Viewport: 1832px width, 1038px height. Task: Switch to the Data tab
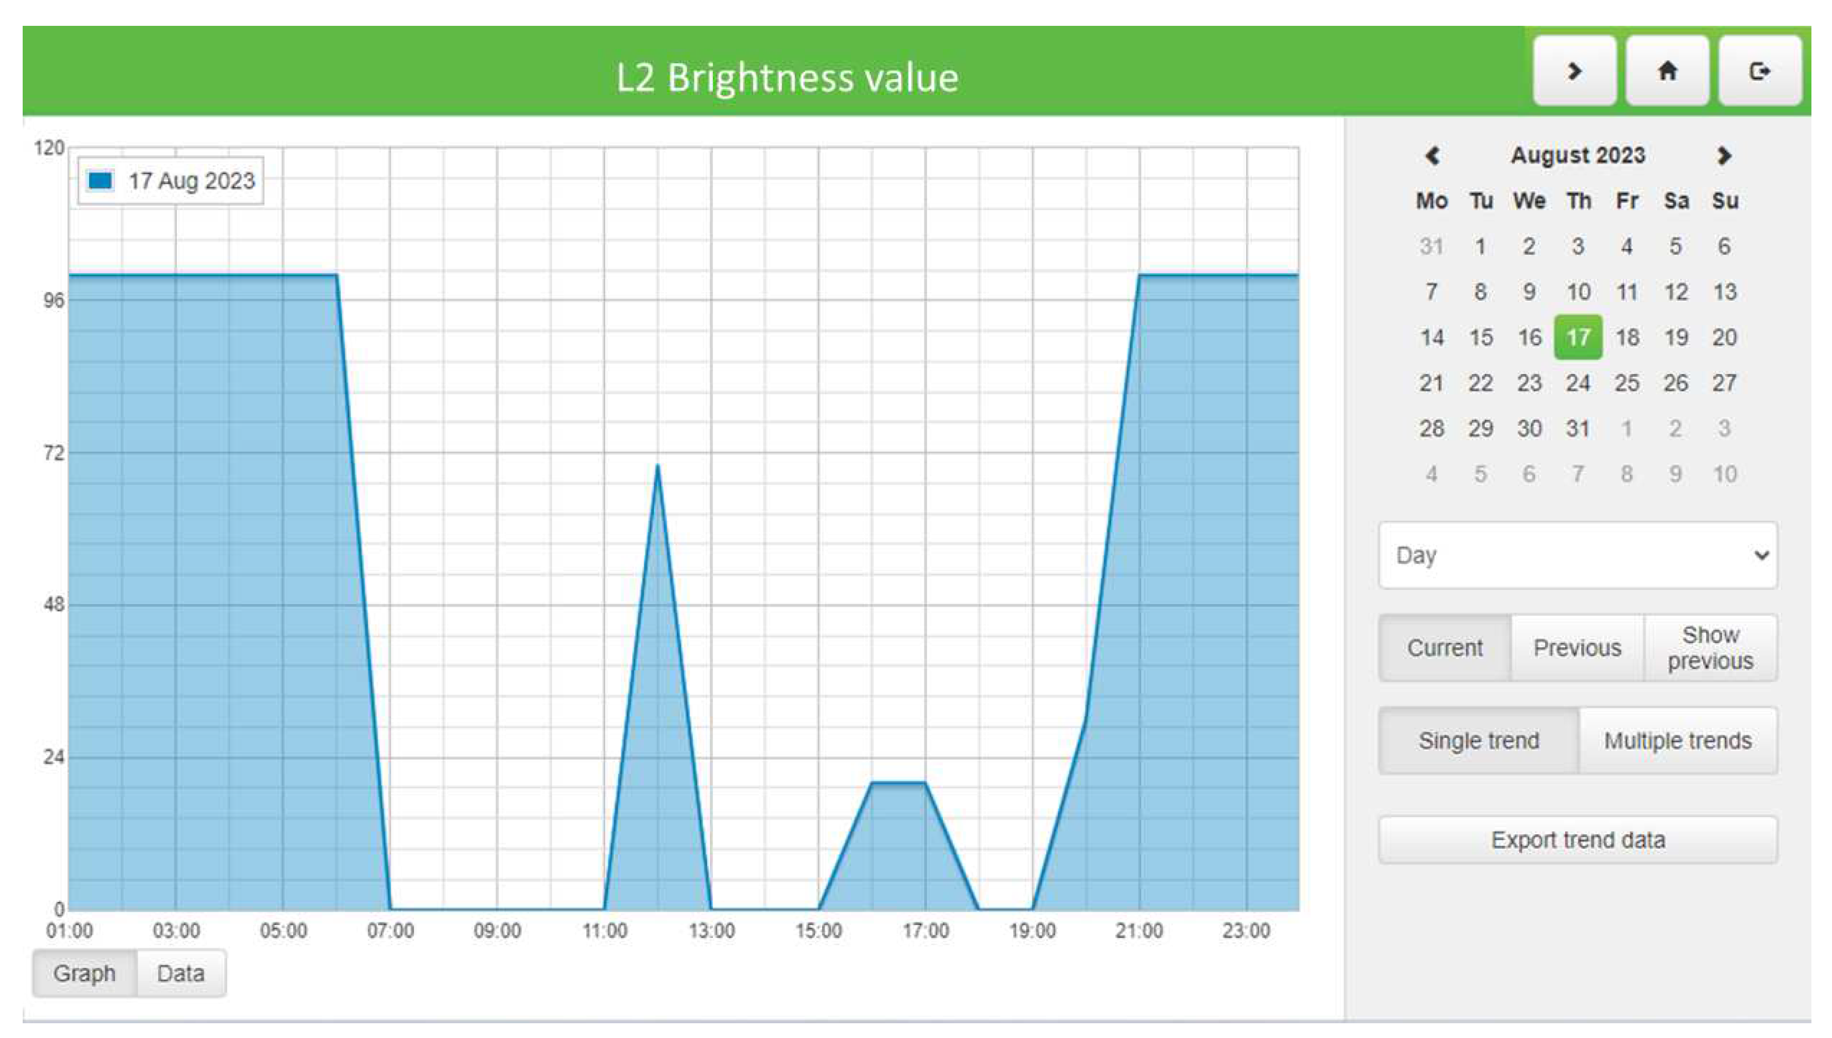pyautogui.click(x=180, y=973)
